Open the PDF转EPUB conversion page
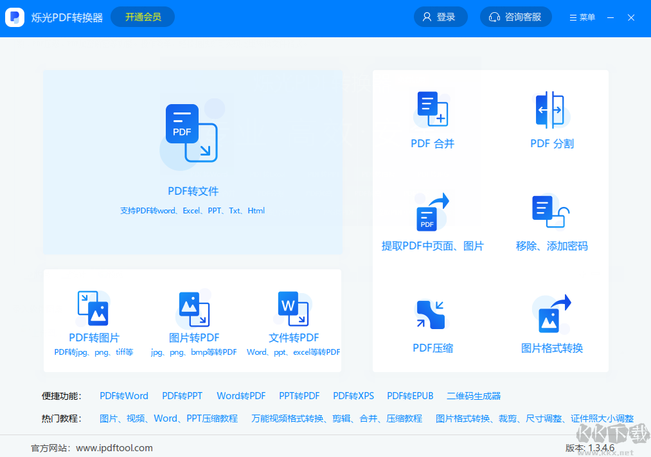Viewport: 651px width, 457px height. (410, 396)
